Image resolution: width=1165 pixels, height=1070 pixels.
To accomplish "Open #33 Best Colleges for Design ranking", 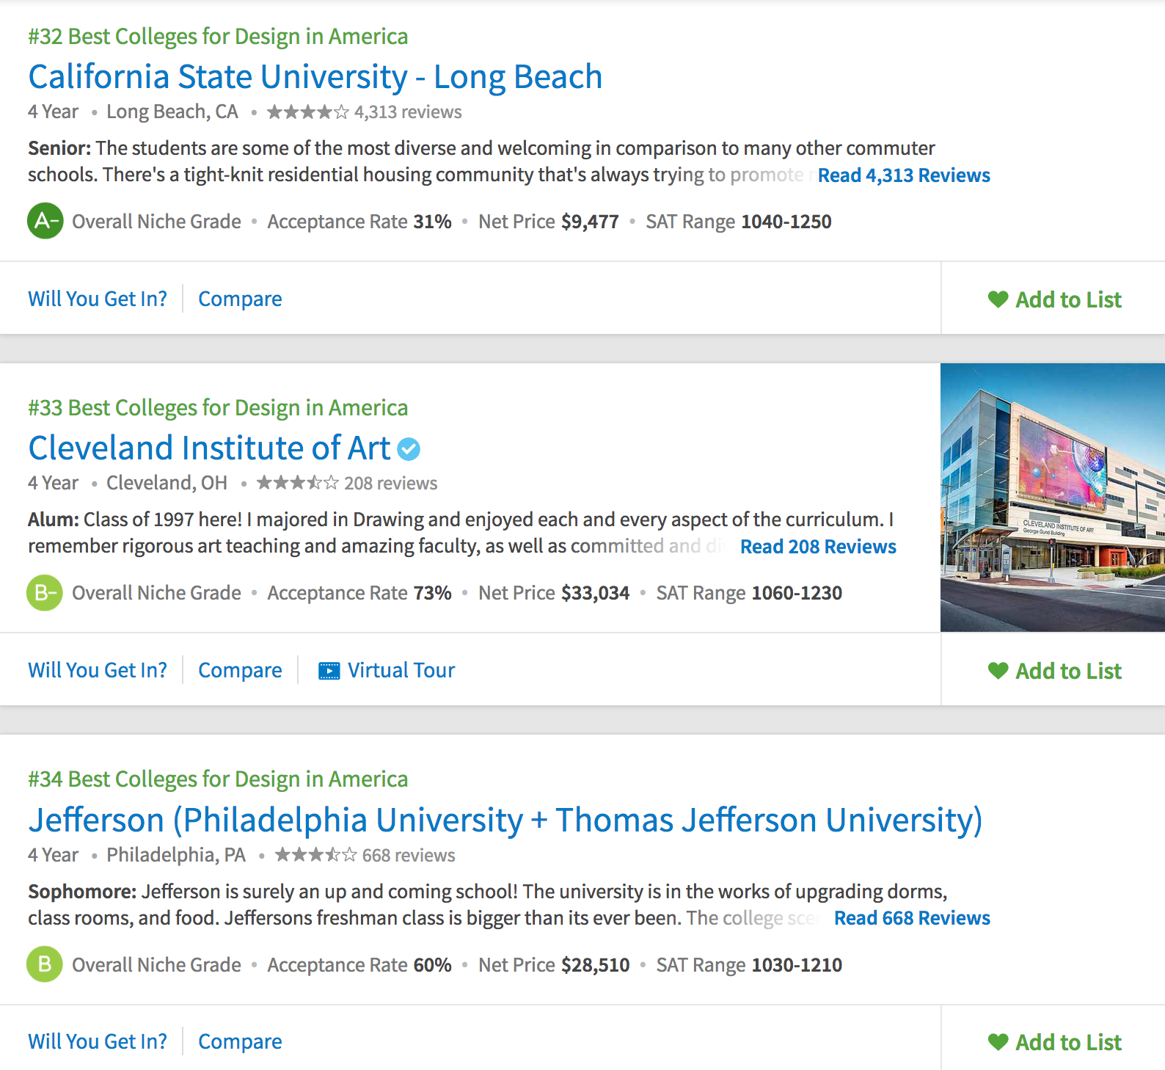I will 218,408.
